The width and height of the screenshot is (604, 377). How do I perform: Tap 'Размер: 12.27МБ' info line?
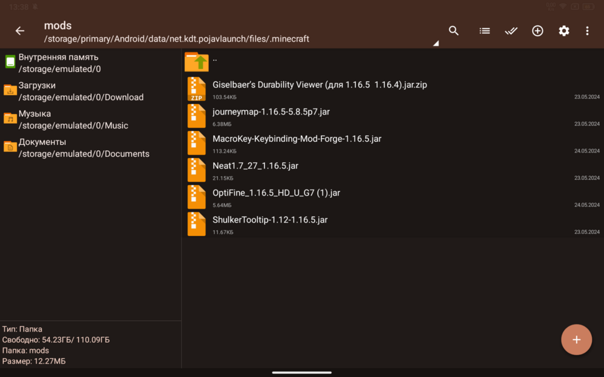34,361
